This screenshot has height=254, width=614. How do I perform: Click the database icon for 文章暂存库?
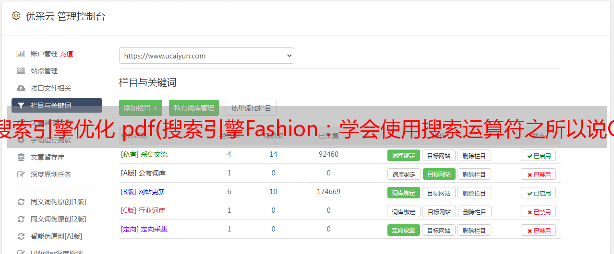21,157
